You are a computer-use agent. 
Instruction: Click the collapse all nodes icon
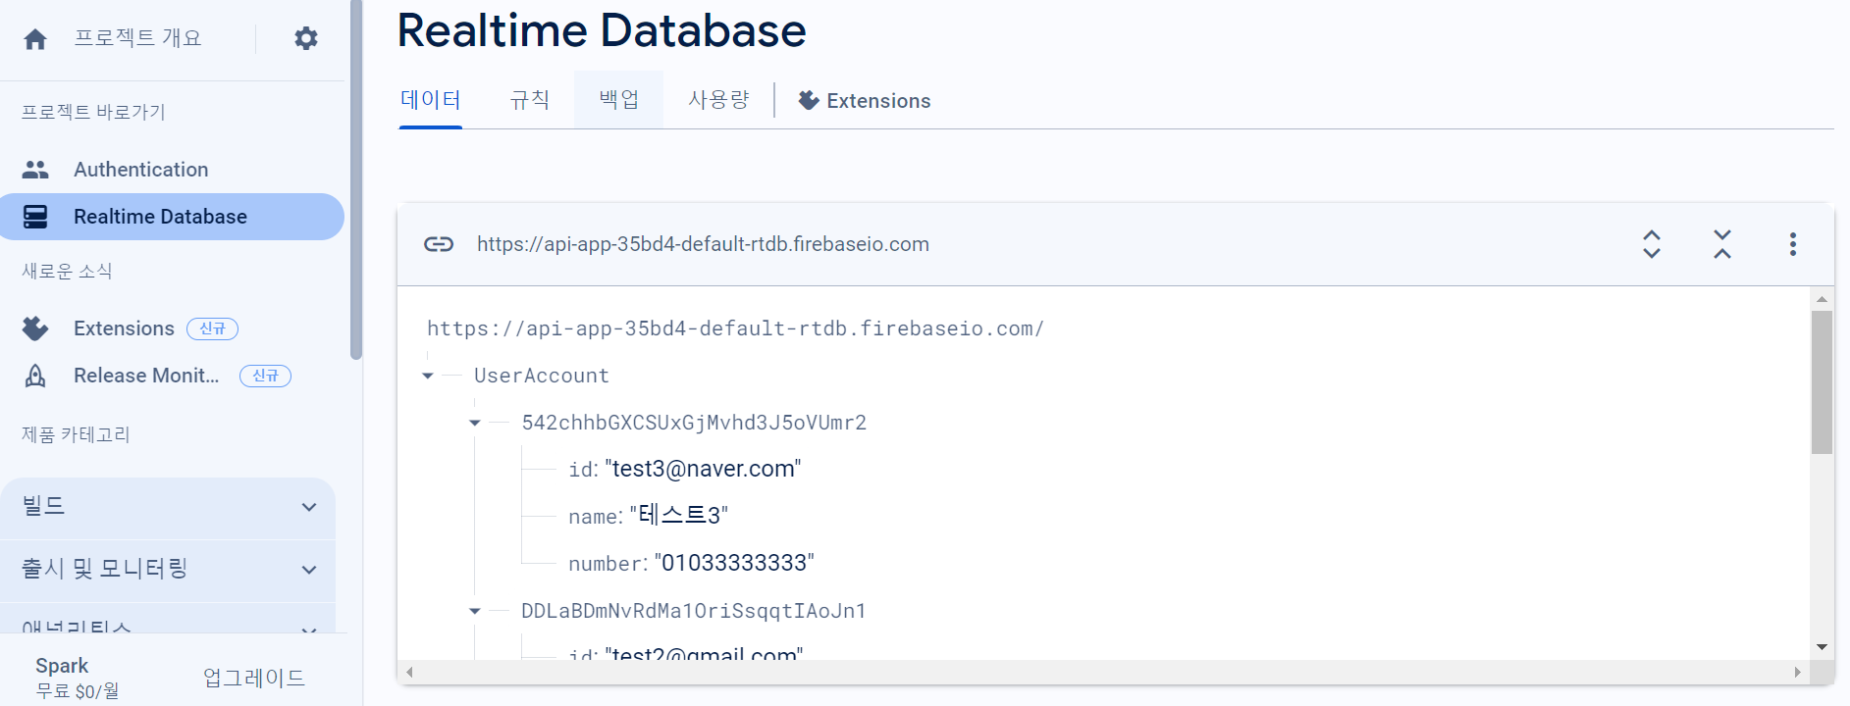click(x=1722, y=244)
